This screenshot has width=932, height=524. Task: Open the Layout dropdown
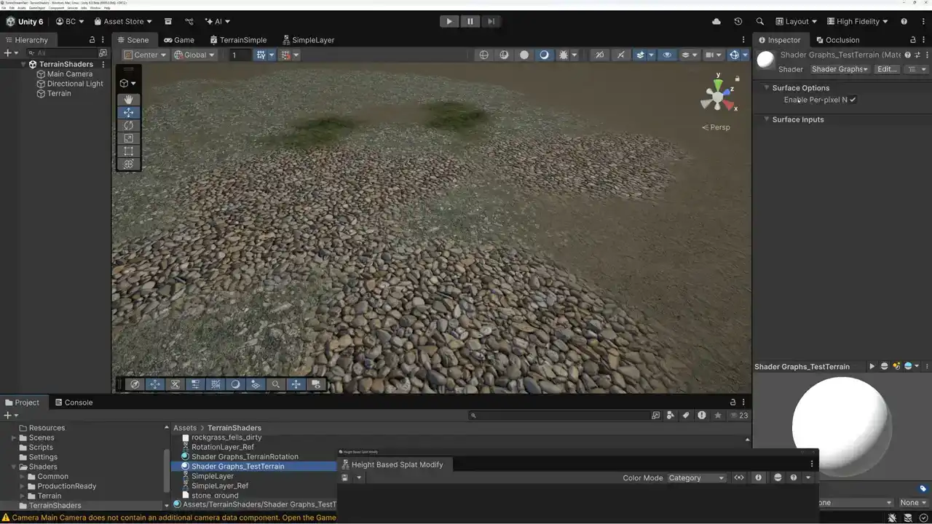(796, 21)
